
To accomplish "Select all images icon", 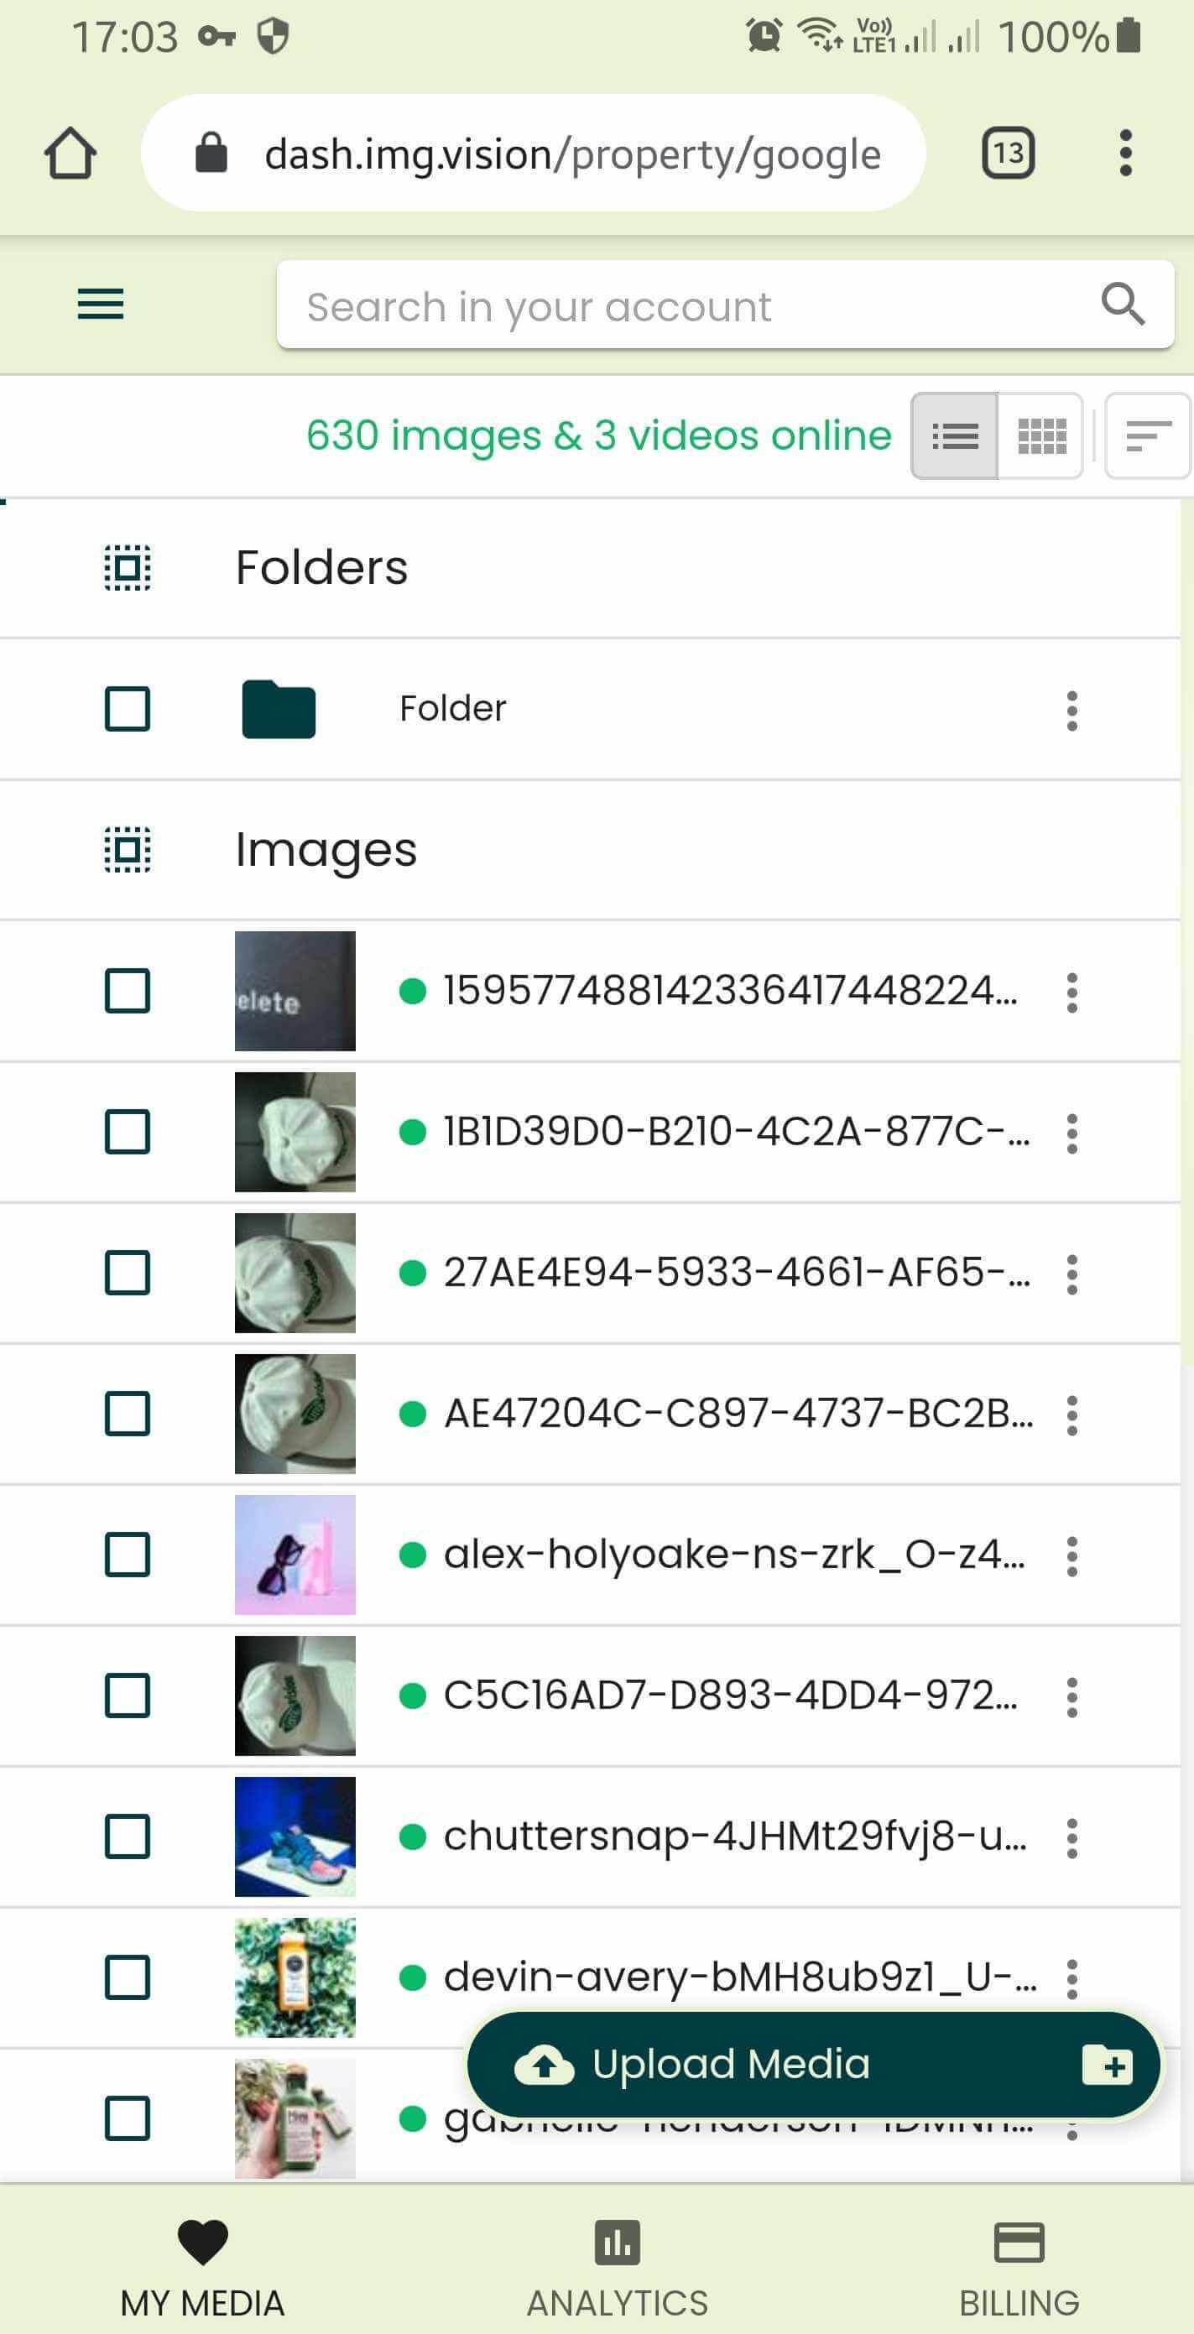I will pyautogui.click(x=128, y=850).
